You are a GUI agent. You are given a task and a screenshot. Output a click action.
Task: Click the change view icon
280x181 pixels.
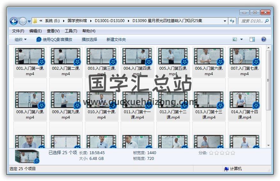[x=235, y=39]
